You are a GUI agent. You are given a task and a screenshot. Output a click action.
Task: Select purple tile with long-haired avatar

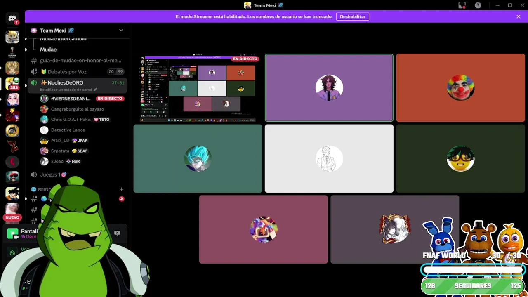pos(329,88)
